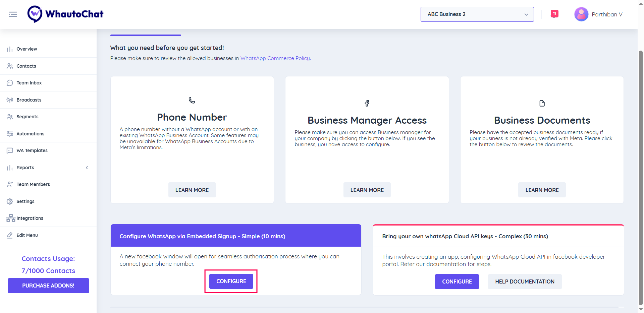Screen dimensions: 644x313
Task: Click the Embedded Signup Simple header bar
Action: (x=236, y=236)
